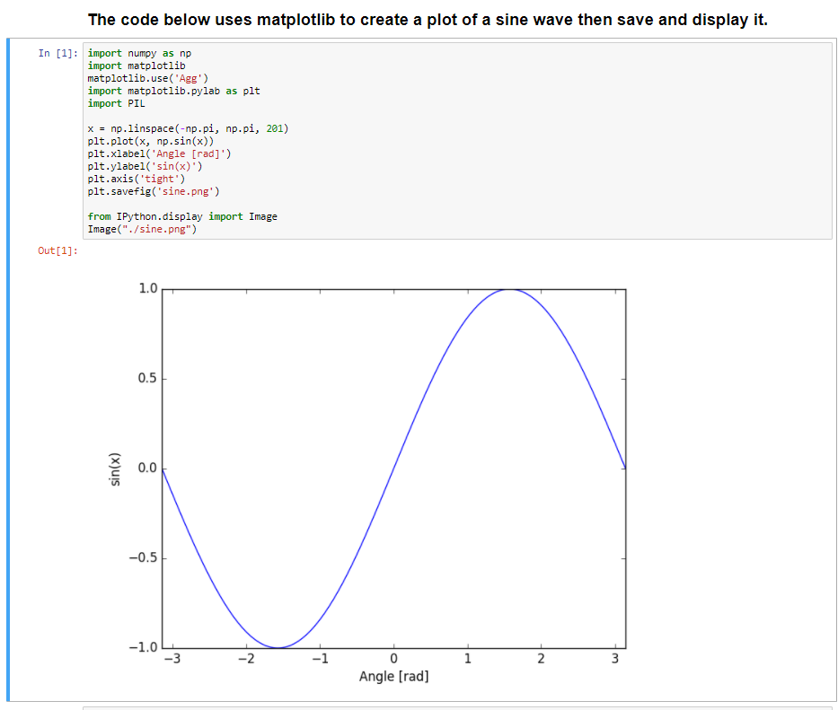Click the 'Angle [rad]' x-axis label

[x=393, y=676]
